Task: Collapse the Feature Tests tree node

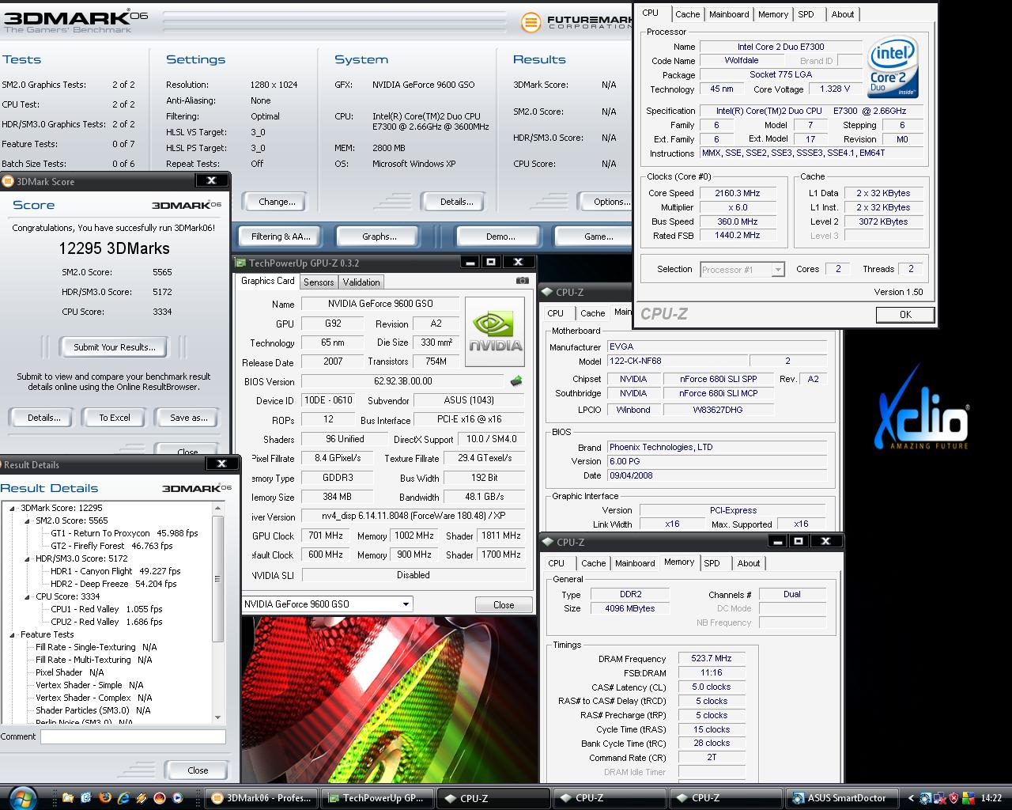Action: click(x=13, y=634)
